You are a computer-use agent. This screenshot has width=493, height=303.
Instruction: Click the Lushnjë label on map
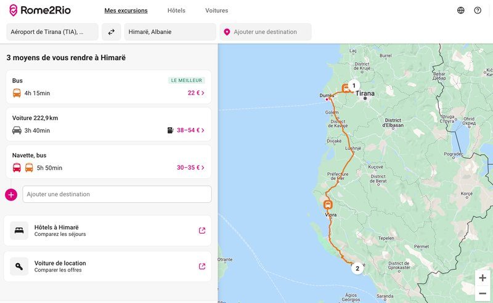tap(353, 148)
